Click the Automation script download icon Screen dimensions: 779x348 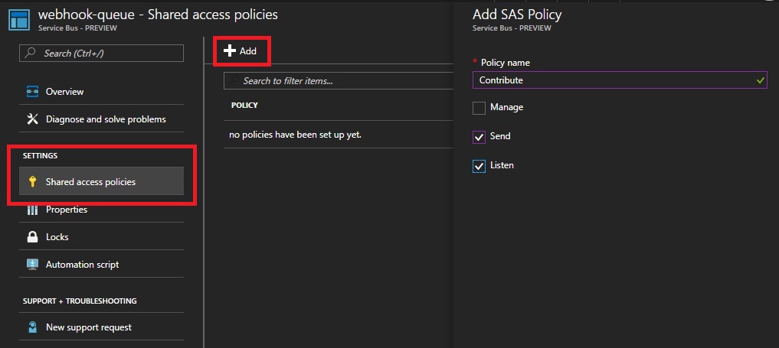[32, 264]
